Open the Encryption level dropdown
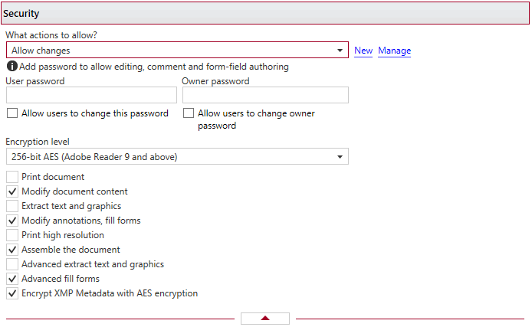The image size is (532, 327). (177, 156)
